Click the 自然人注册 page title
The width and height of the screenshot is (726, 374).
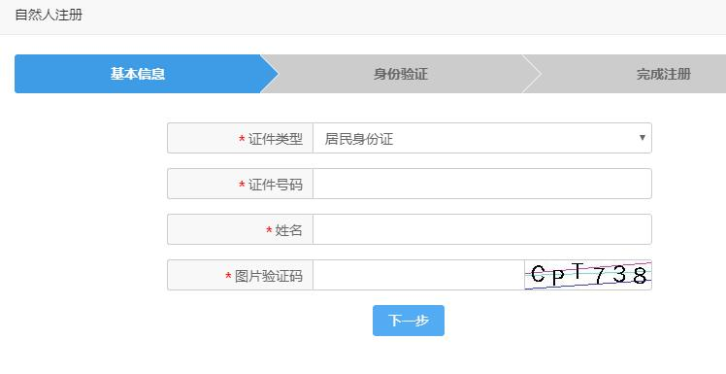pos(49,15)
